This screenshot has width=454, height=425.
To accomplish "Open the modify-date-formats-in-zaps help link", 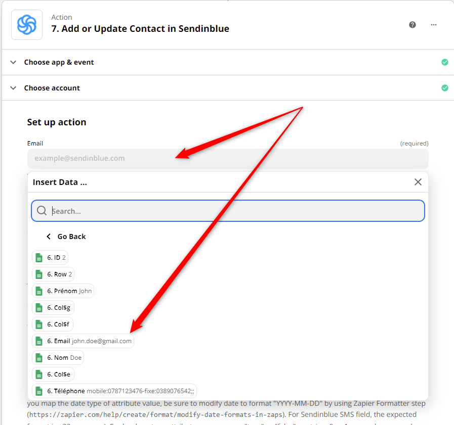I will click(156, 414).
